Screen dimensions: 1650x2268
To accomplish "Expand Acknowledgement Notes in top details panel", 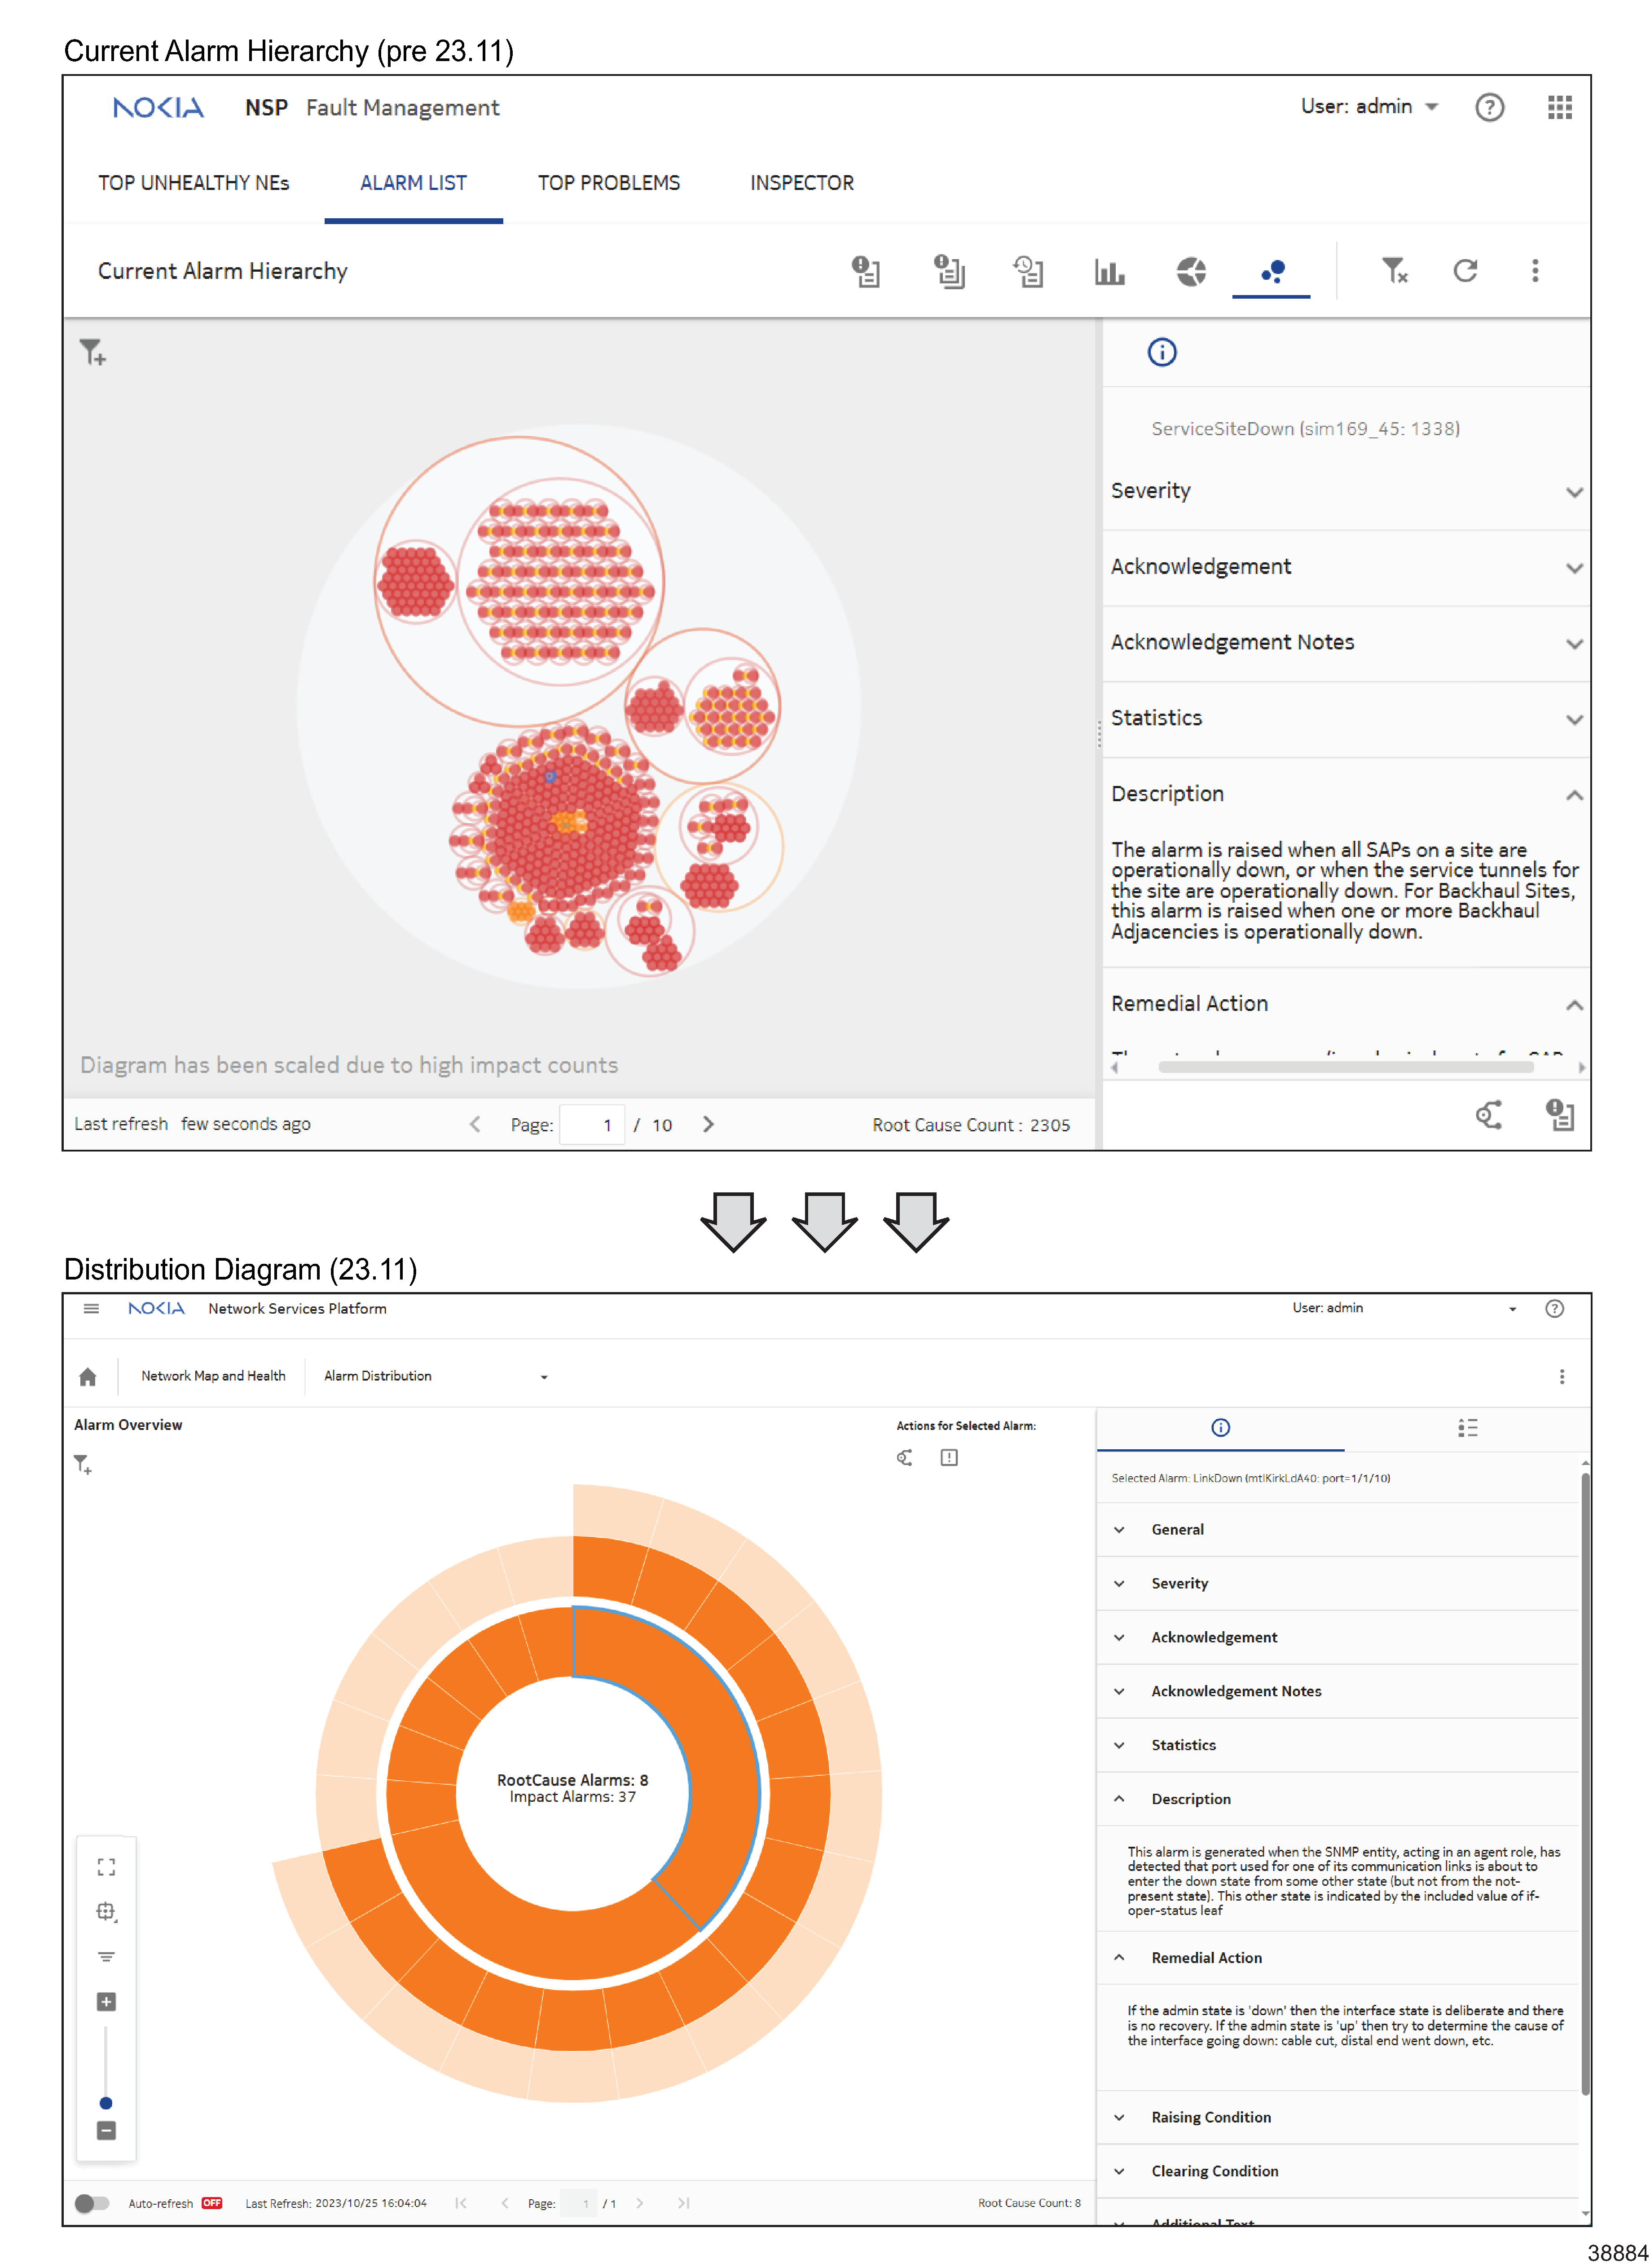I will click(x=1345, y=643).
